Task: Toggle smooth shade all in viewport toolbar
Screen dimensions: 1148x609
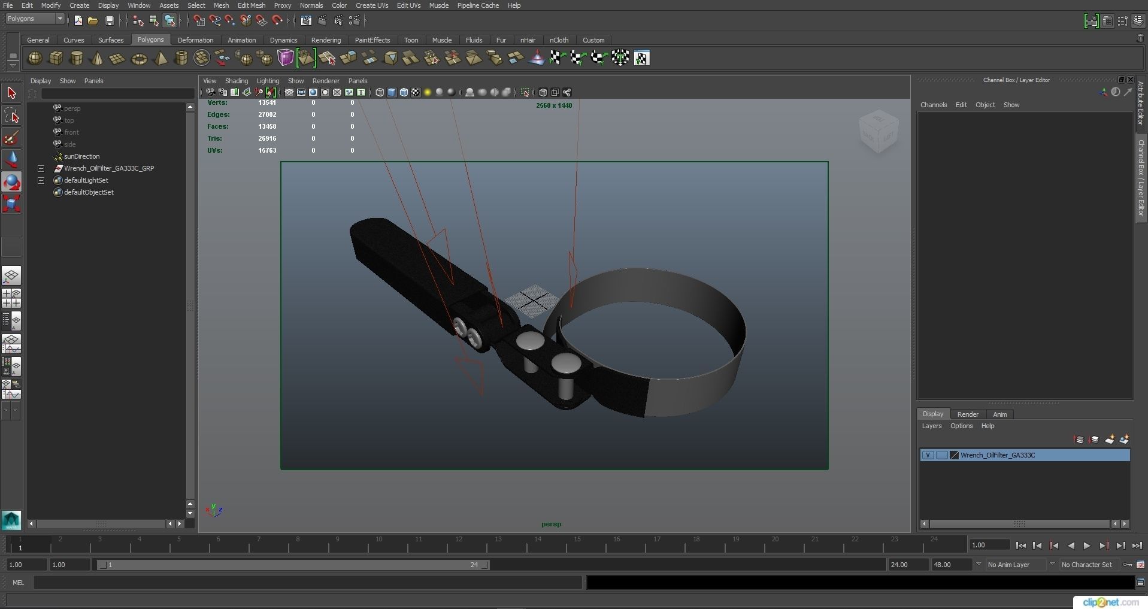Action: 392,92
